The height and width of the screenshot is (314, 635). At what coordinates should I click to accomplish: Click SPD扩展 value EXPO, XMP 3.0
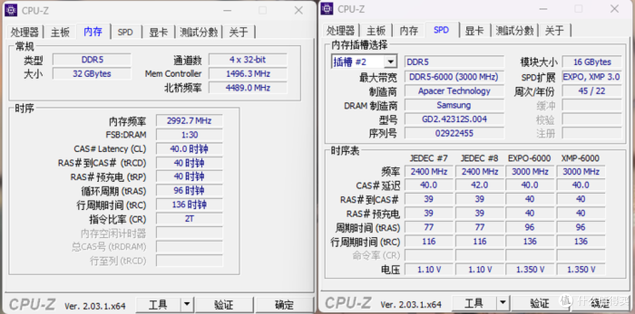click(591, 77)
